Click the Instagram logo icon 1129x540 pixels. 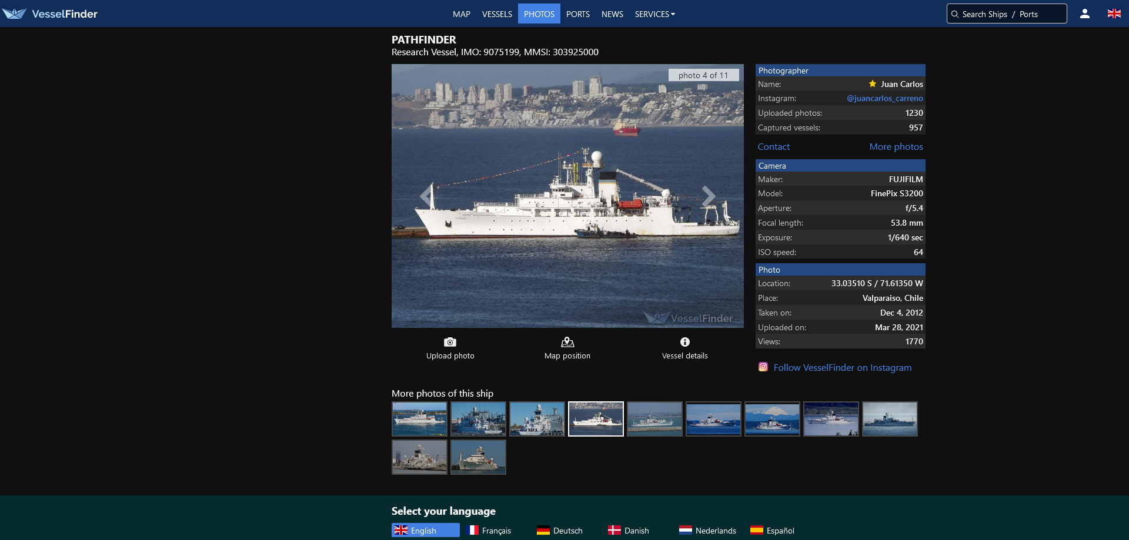click(x=763, y=367)
